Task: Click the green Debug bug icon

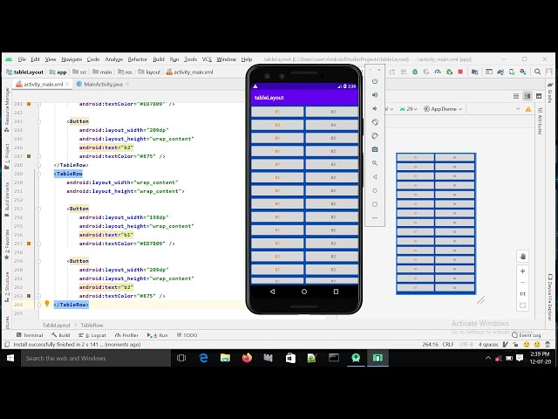Action: (x=415, y=72)
